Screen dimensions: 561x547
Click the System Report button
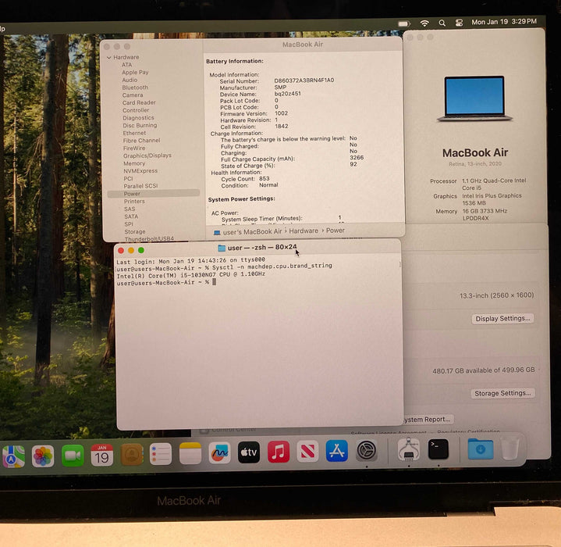[x=427, y=420]
